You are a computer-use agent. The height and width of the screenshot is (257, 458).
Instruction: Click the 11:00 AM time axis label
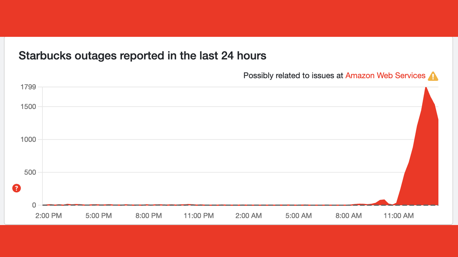[399, 216]
